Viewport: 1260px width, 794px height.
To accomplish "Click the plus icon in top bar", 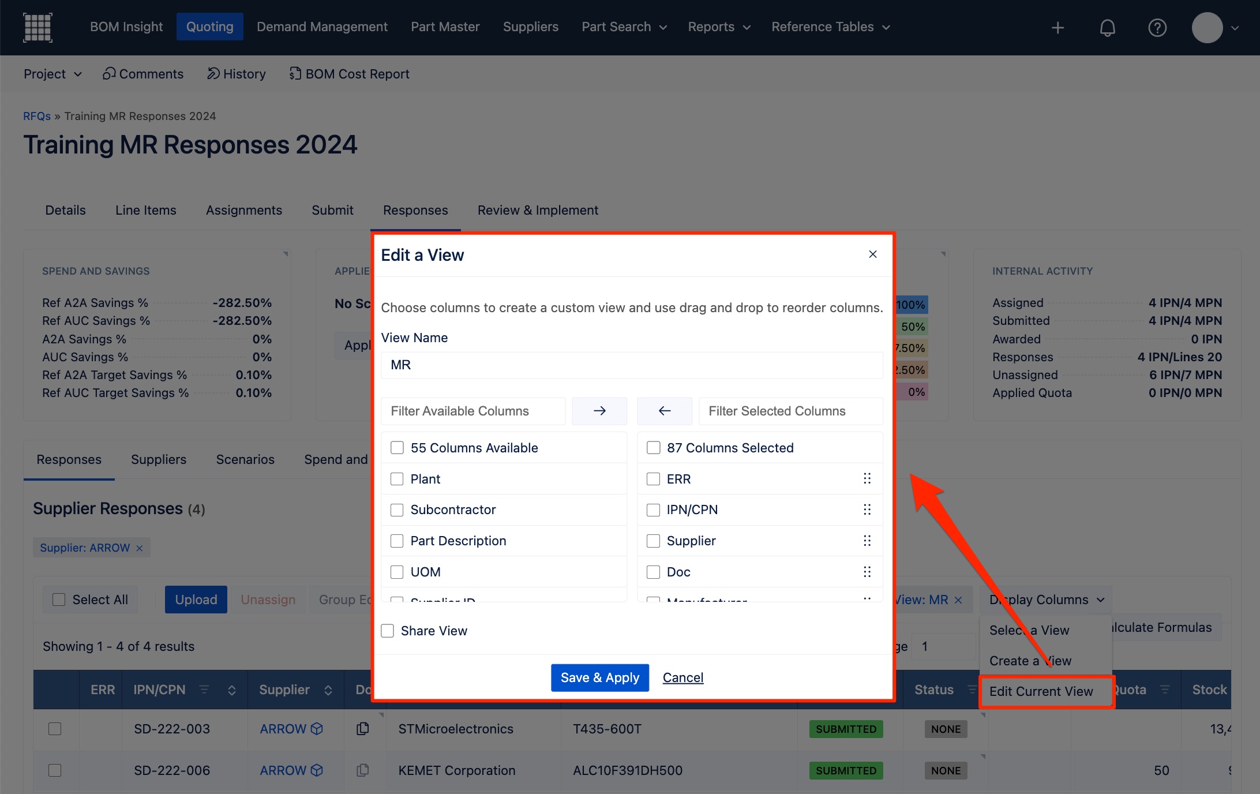I will tap(1057, 27).
